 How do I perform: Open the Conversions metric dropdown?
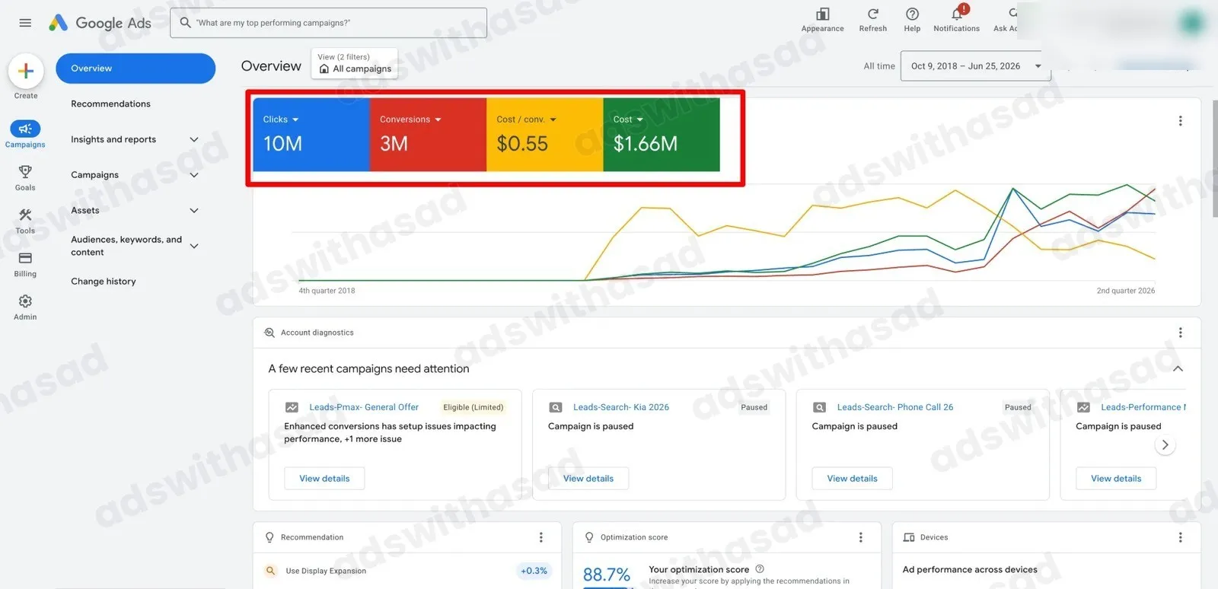pyautogui.click(x=410, y=119)
